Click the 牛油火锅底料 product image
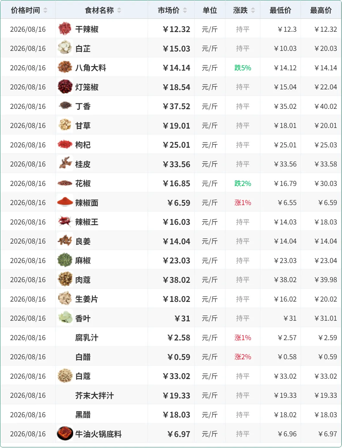The width and height of the screenshot is (342, 448). [x=65, y=434]
